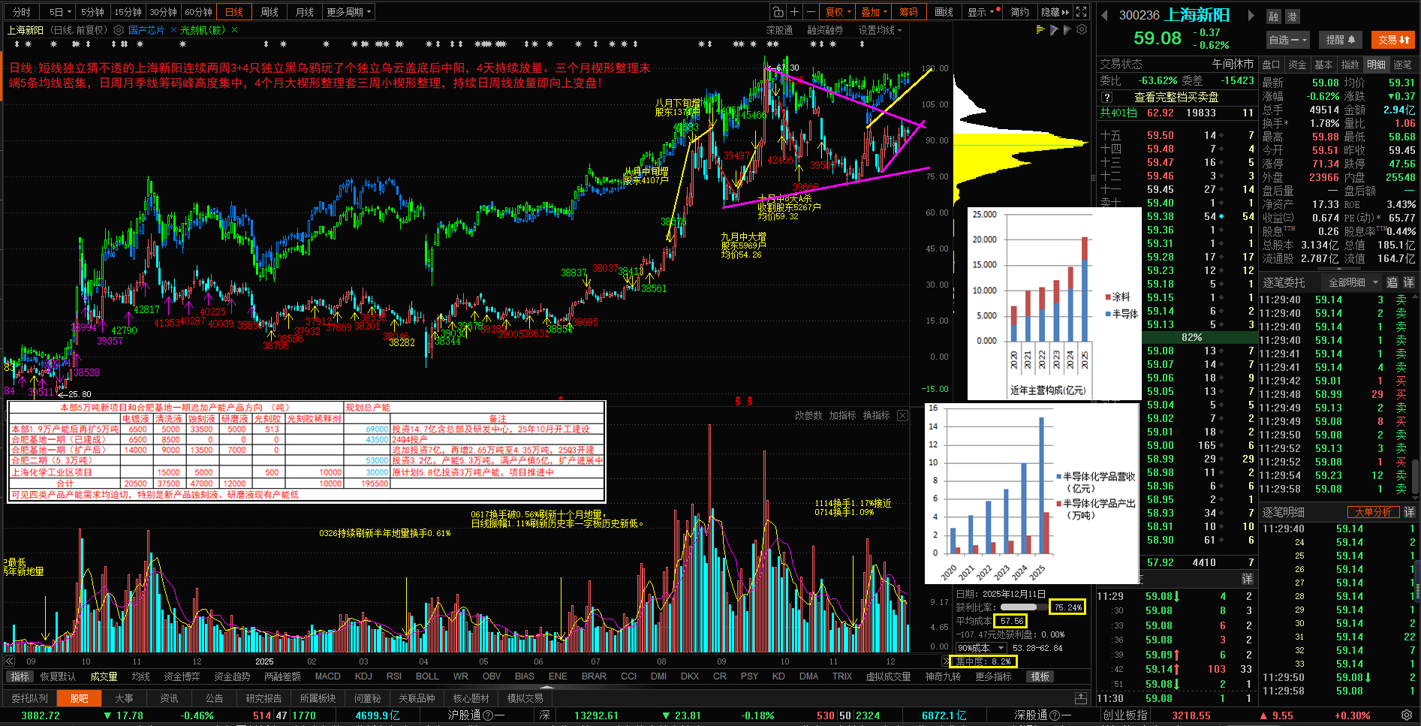
Task: Close the volume indicator sub-panel
Action: pos(902,415)
